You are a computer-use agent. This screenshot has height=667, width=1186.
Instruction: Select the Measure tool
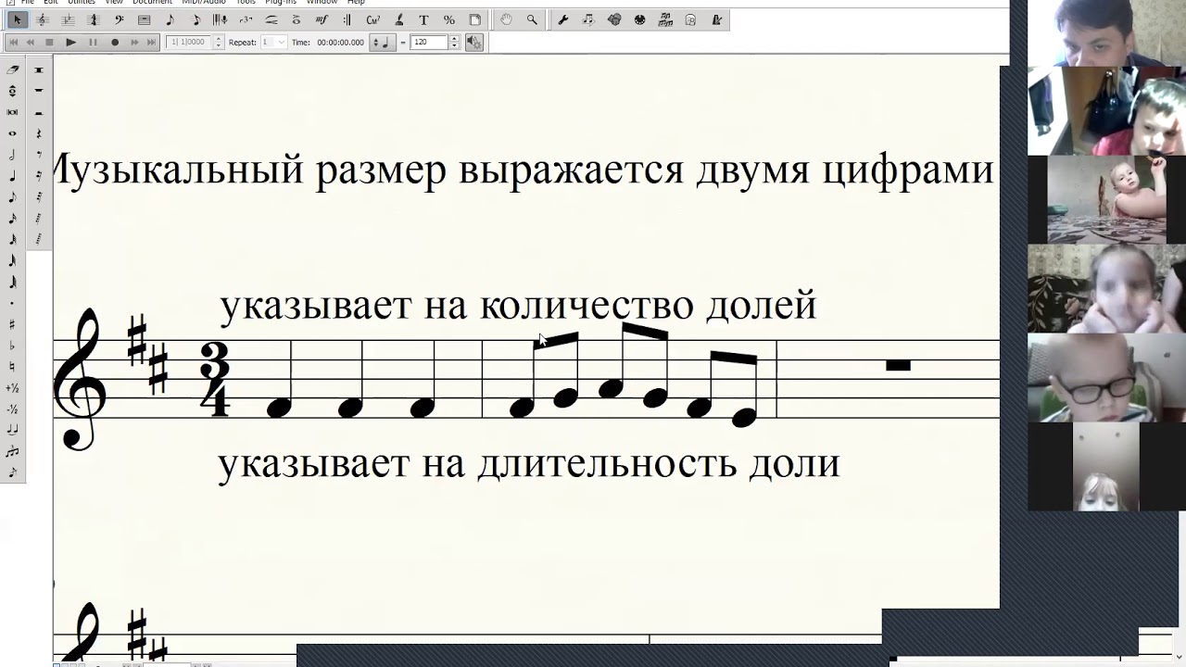144,19
